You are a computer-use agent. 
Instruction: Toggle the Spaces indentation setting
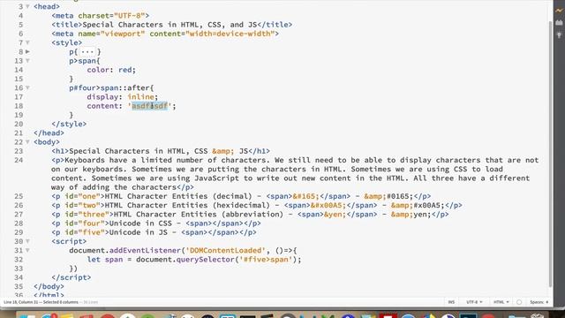539,302
